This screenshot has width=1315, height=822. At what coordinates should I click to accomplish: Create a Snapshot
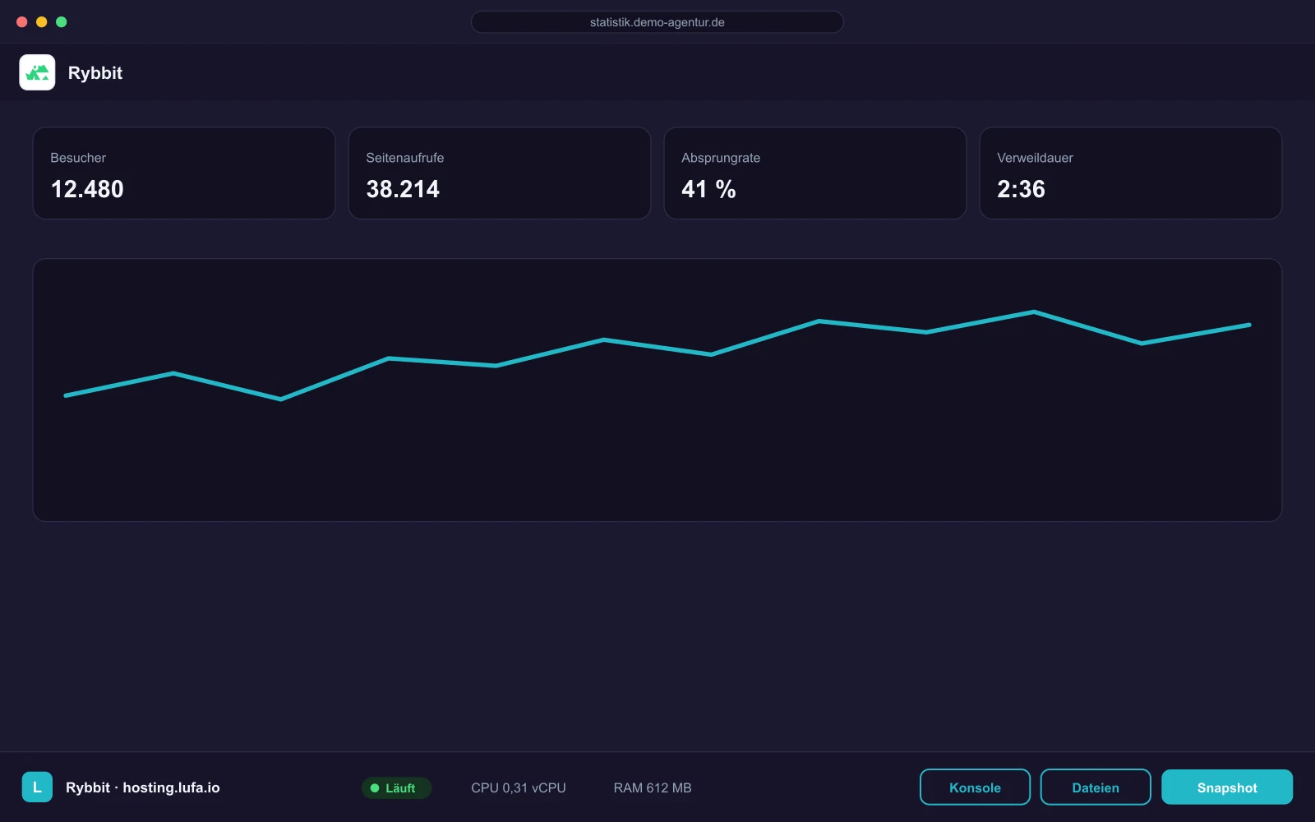(1227, 787)
